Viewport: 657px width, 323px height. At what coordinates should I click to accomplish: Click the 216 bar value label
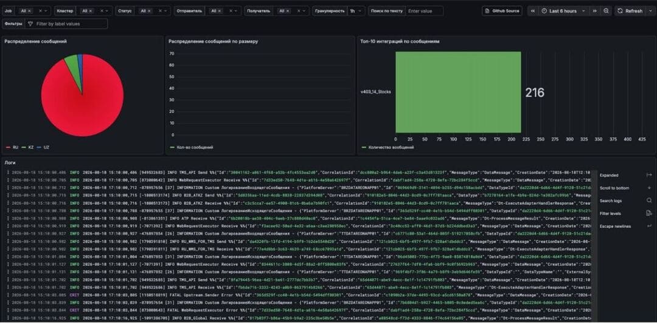tap(535, 92)
